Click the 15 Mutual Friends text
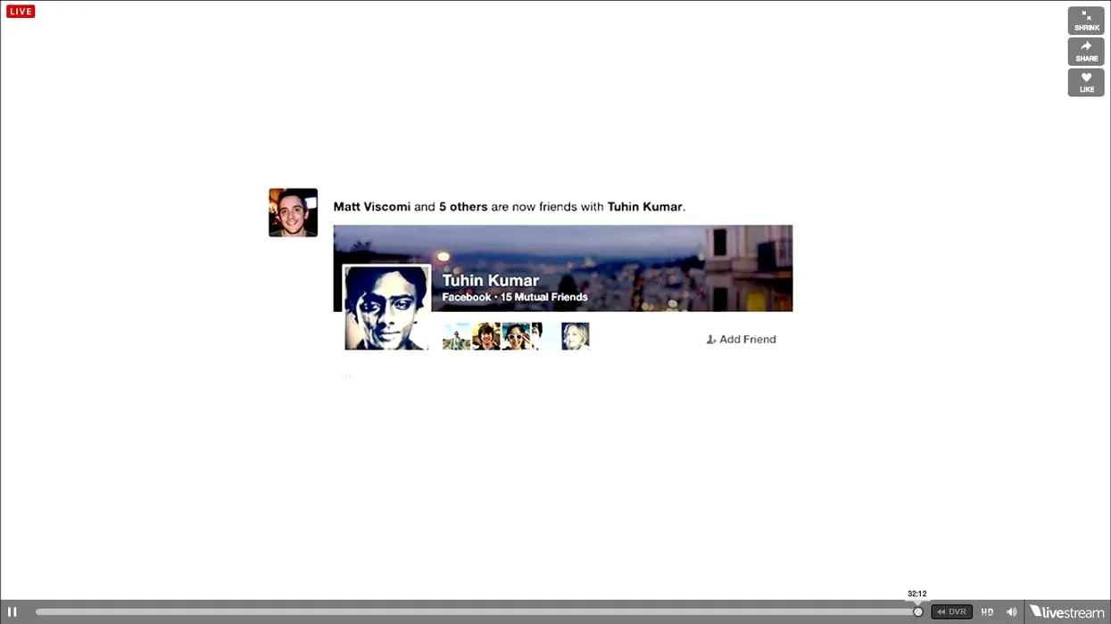This screenshot has width=1111, height=624. (544, 297)
